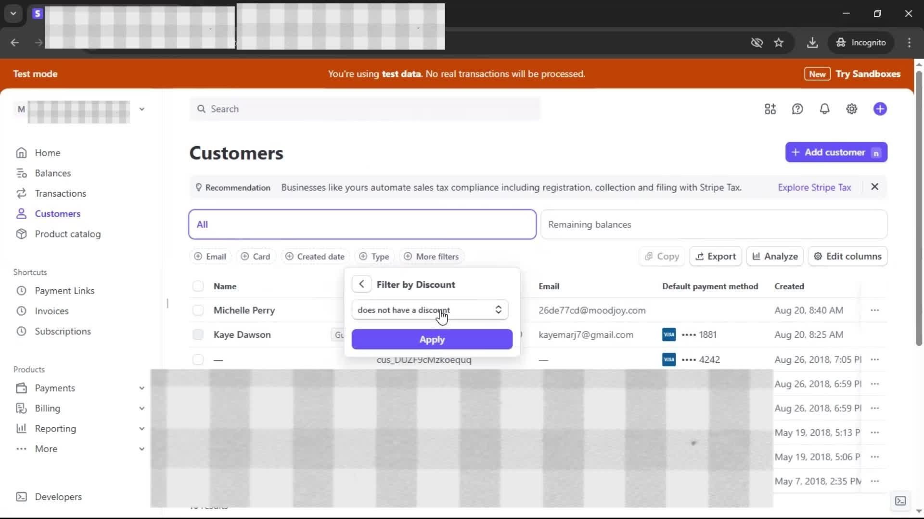Open the terminal shell icon bottom right
924x519 pixels.
point(900,501)
